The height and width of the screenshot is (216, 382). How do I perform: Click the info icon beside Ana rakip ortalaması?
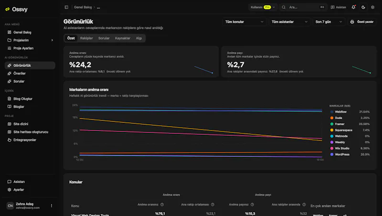[212, 205]
